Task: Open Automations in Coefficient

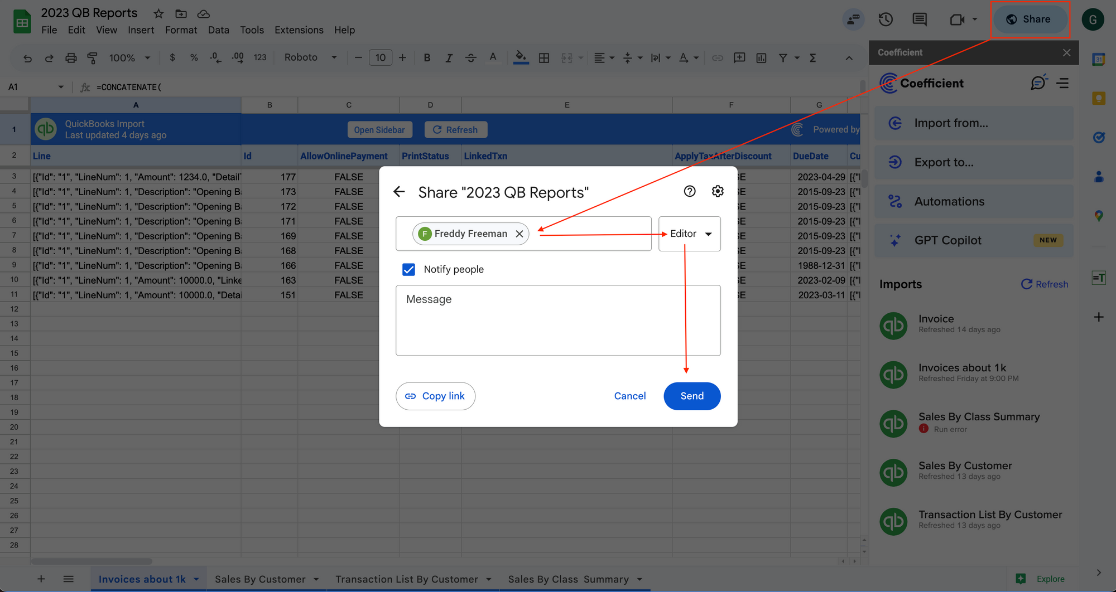Action: click(x=974, y=201)
